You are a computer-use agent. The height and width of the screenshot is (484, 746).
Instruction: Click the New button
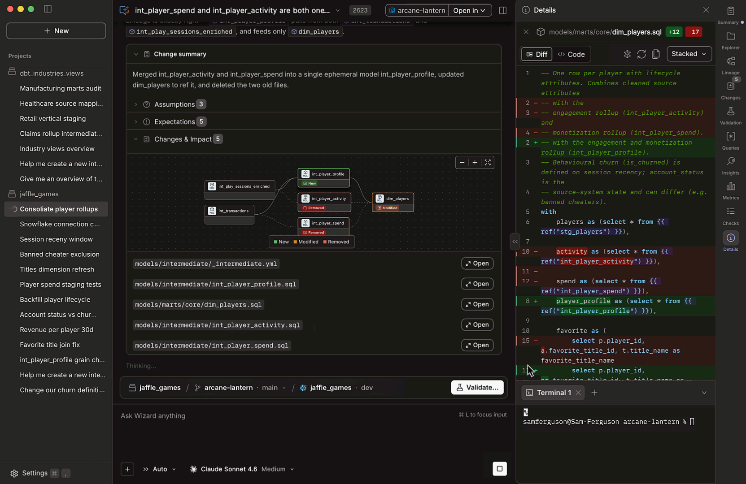tap(56, 31)
